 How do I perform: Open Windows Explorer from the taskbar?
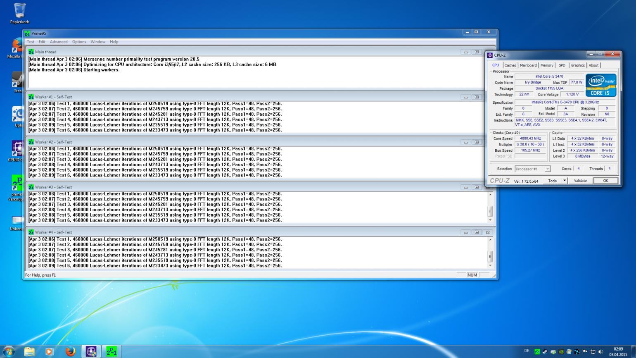pyautogui.click(x=29, y=351)
